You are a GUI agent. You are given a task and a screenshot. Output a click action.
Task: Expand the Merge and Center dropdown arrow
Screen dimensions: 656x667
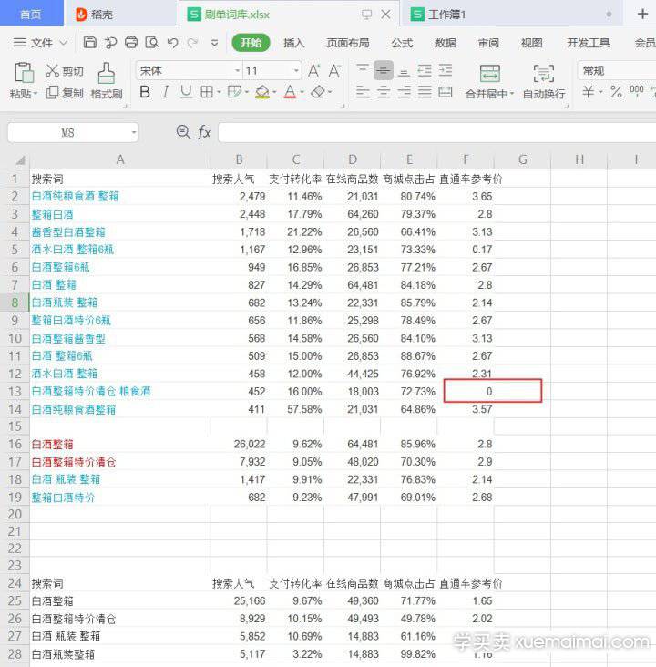point(512,93)
